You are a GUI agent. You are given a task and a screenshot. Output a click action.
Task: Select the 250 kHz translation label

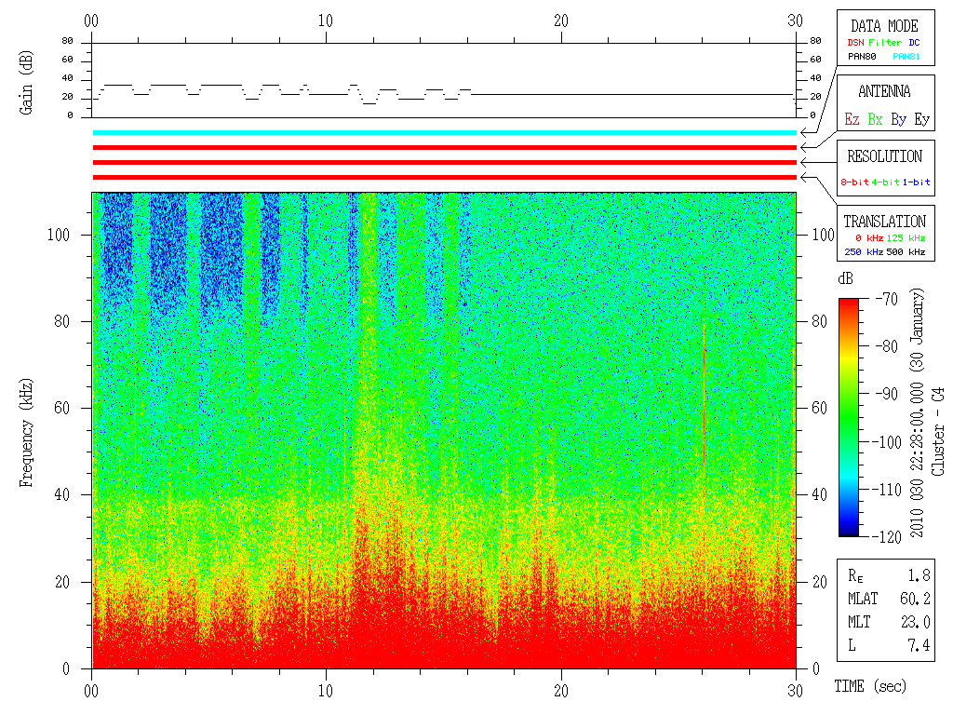(x=864, y=251)
